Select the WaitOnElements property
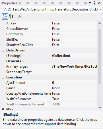 pos(28,99)
